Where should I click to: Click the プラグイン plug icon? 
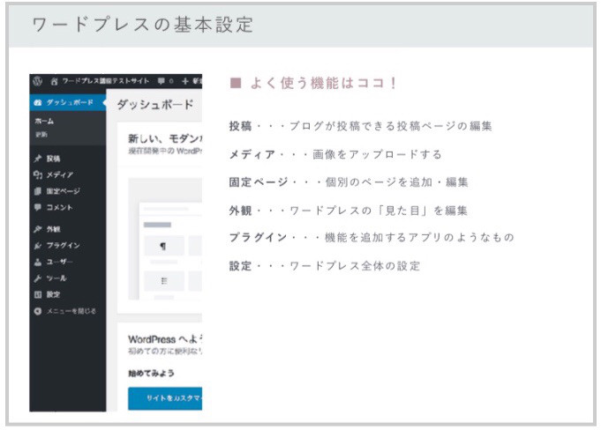tap(38, 246)
